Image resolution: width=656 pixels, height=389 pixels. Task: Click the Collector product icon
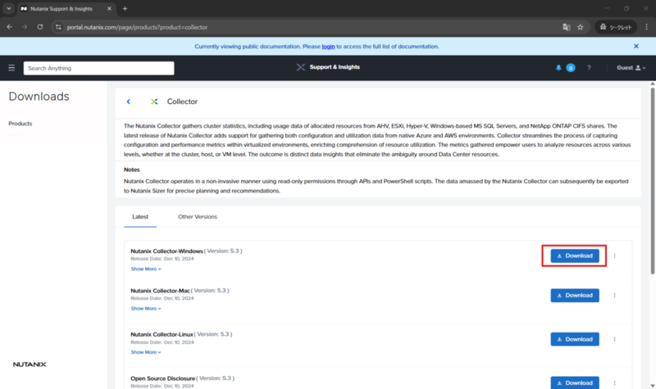pos(154,102)
